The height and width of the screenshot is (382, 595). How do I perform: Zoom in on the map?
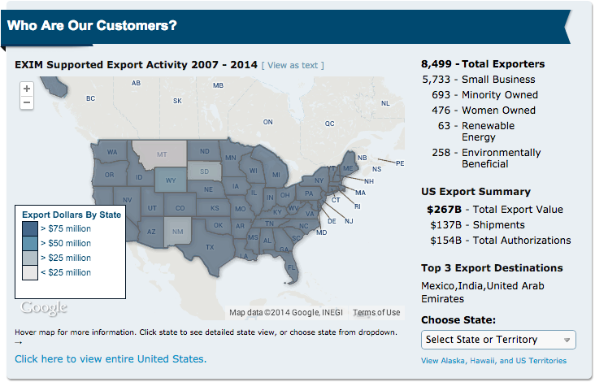tap(27, 89)
